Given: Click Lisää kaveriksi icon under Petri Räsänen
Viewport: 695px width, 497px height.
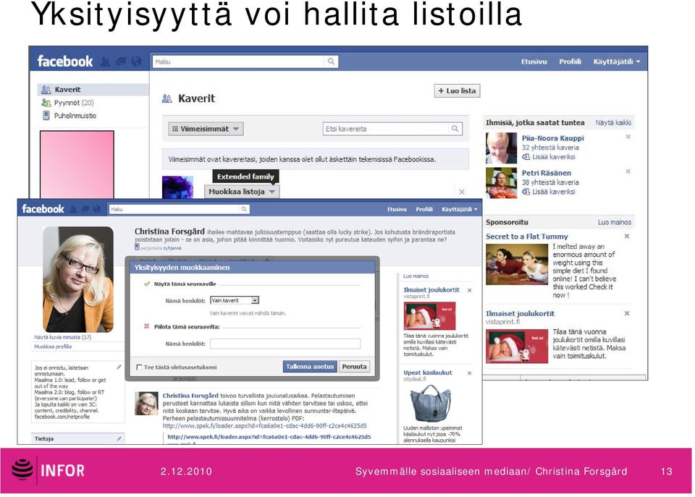Looking at the screenshot, I should point(526,192).
